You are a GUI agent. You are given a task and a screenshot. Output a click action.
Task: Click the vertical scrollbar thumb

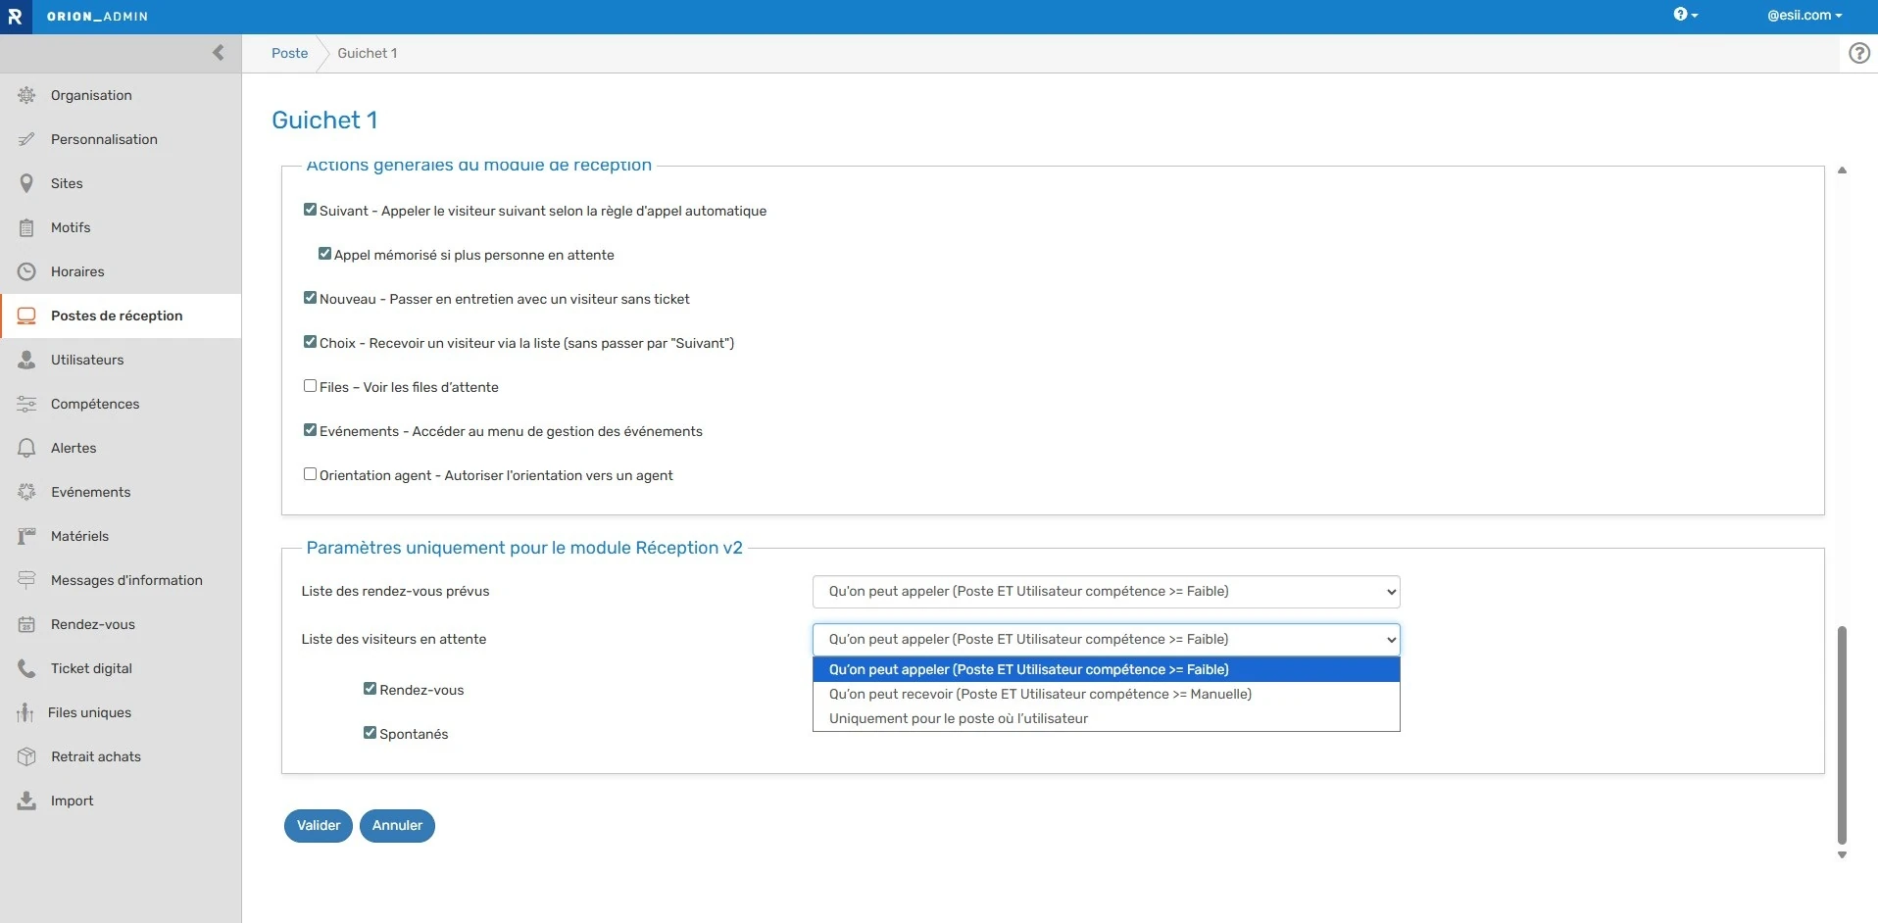point(1842,734)
